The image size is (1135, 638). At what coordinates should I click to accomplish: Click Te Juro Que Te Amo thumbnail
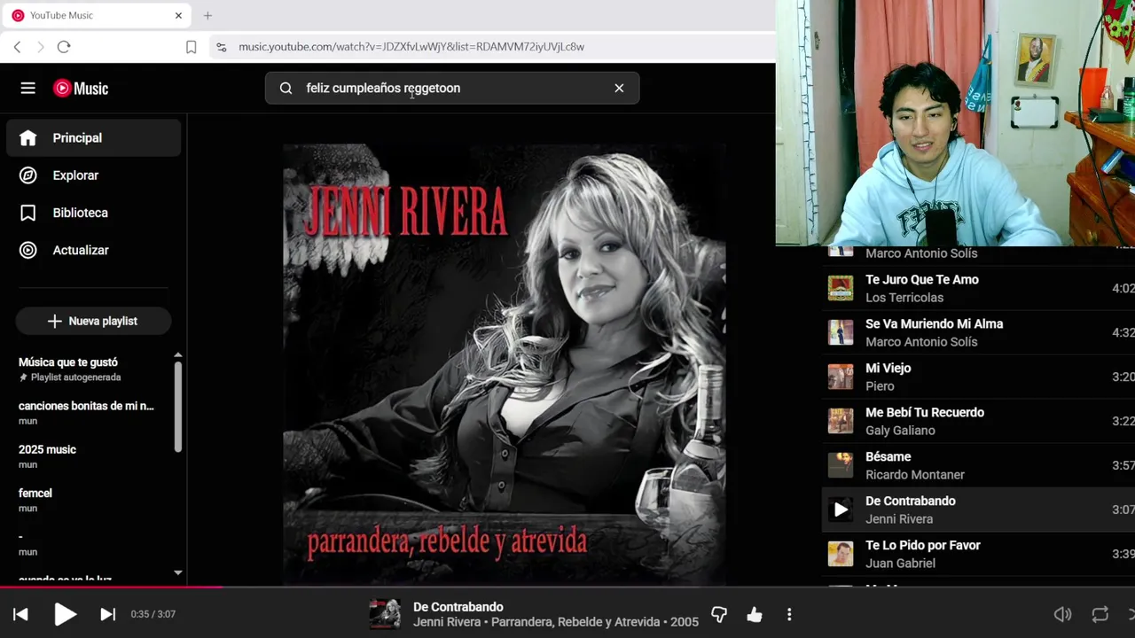(x=841, y=288)
